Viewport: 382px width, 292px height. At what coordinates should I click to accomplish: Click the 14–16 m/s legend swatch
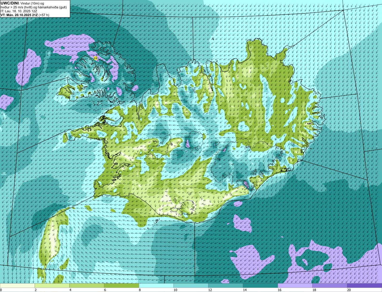[261, 285]
